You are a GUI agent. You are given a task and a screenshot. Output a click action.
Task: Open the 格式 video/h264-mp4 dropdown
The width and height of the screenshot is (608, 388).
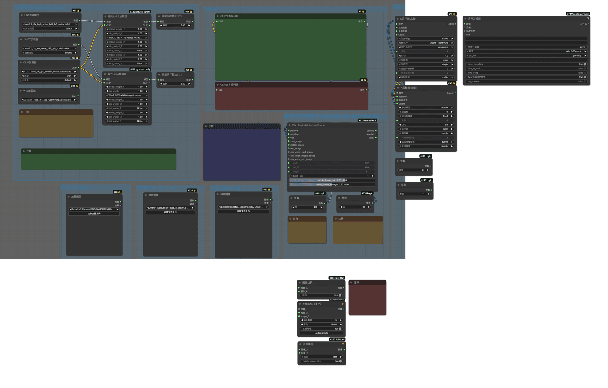point(526,51)
